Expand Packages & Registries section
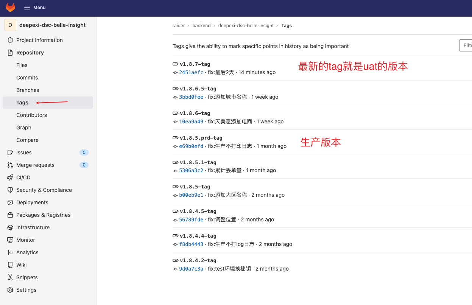Viewport: 472px width, 305px height. click(x=43, y=215)
